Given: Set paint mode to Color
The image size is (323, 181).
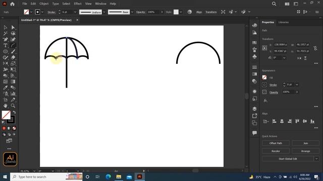Looking at the screenshot, I should pyautogui.click(x=4, y=128).
